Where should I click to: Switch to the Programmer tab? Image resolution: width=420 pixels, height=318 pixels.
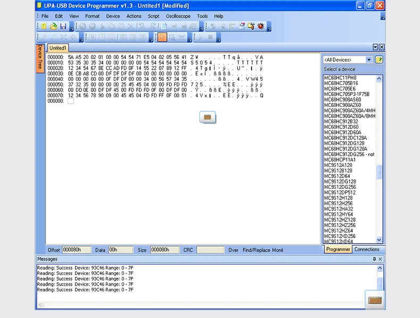tap(338, 249)
